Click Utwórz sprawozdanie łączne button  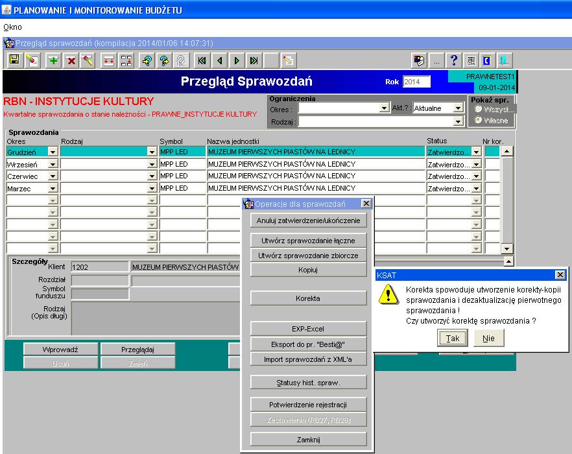[x=308, y=241]
